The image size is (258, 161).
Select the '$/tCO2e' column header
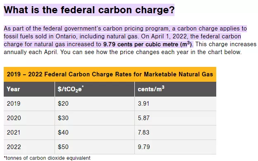pyautogui.click(x=95, y=89)
